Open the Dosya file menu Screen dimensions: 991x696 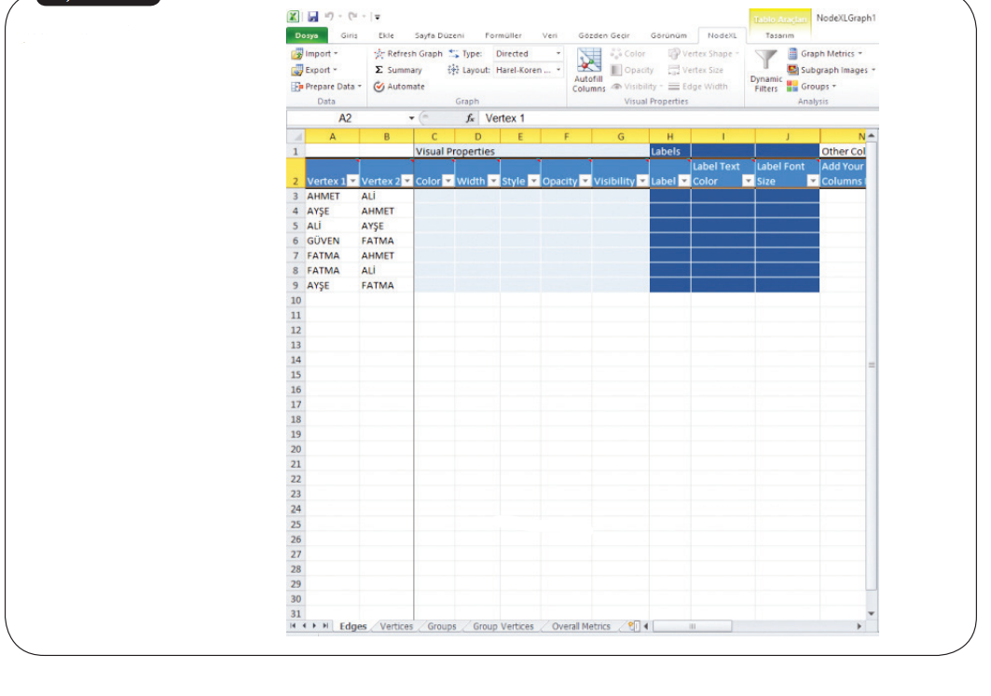pos(306,35)
